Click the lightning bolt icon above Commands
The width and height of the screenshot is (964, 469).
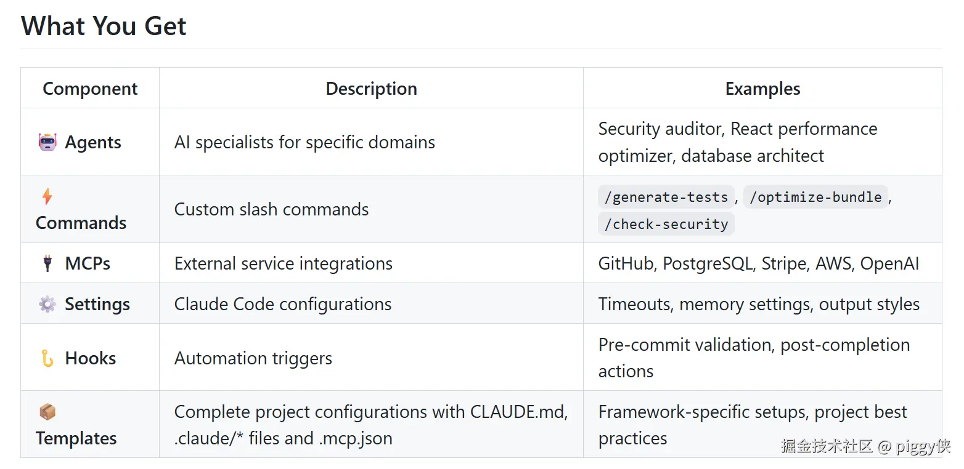[x=47, y=196]
